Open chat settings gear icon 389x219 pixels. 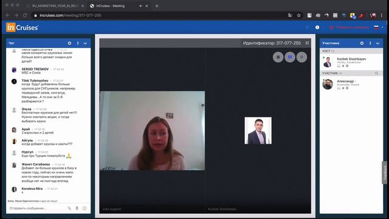pyautogui.click(x=69, y=43)
